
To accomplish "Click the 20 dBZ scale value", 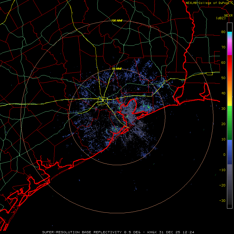I will [223, 124].
